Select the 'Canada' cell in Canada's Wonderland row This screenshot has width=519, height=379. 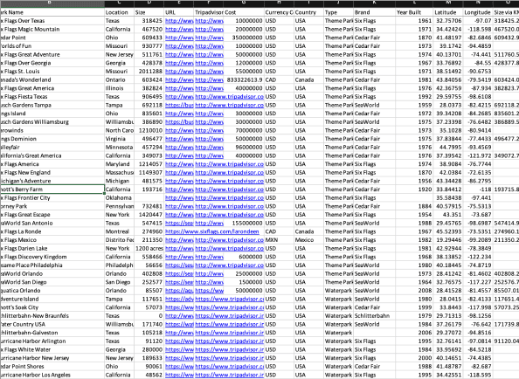tap(308, 79)
